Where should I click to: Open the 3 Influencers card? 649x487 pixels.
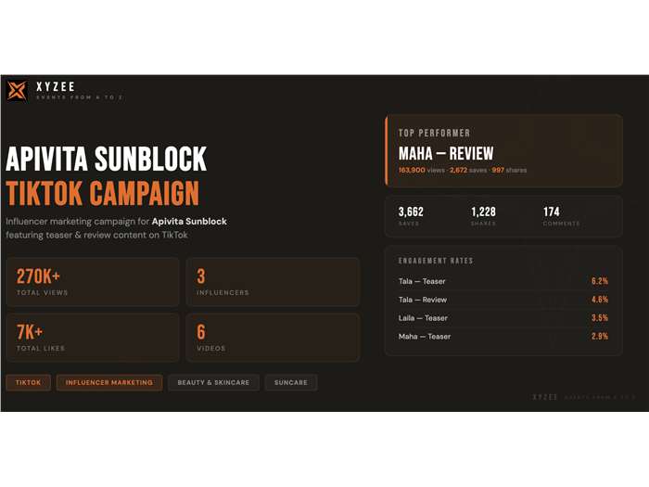[273, 282]
